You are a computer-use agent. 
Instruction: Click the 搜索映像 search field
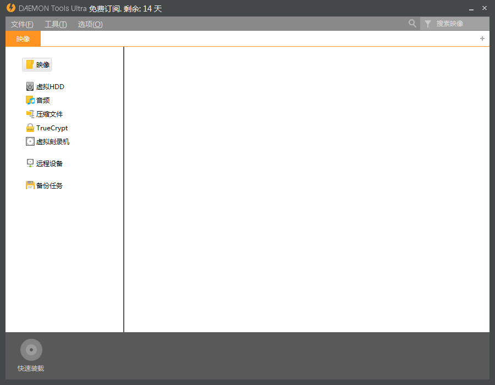coord(459,24)
